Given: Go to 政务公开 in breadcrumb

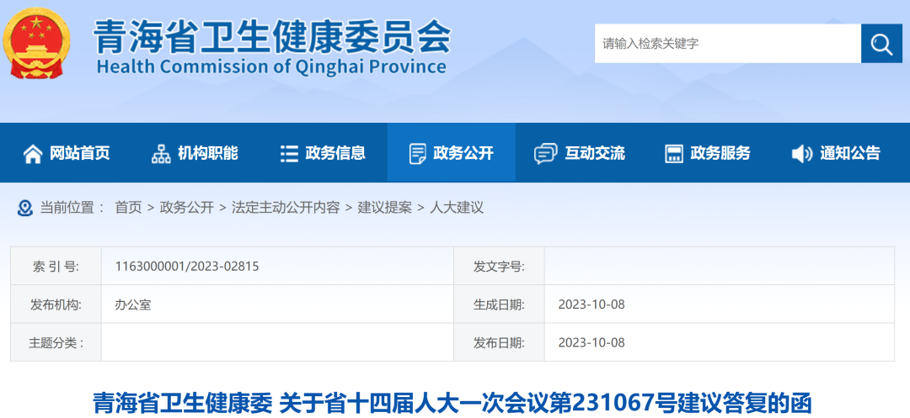Looking at the screenshot, I should click(x=187, y=208).
